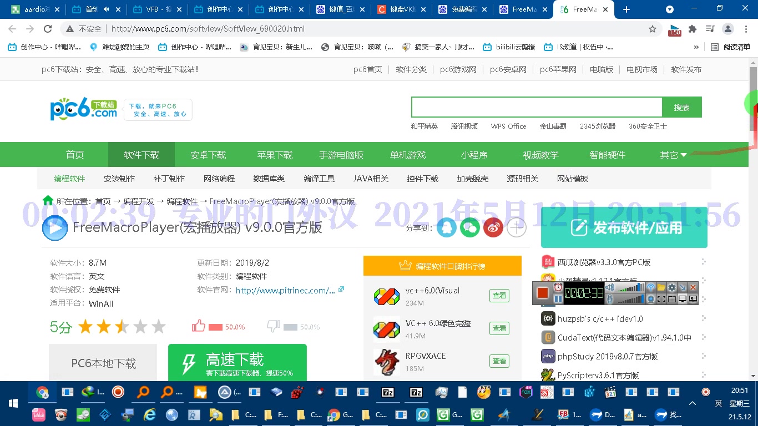Stop the screen recording with the red square
The height and width of the screenshot is (426, 758).
[x=543, y=293]
